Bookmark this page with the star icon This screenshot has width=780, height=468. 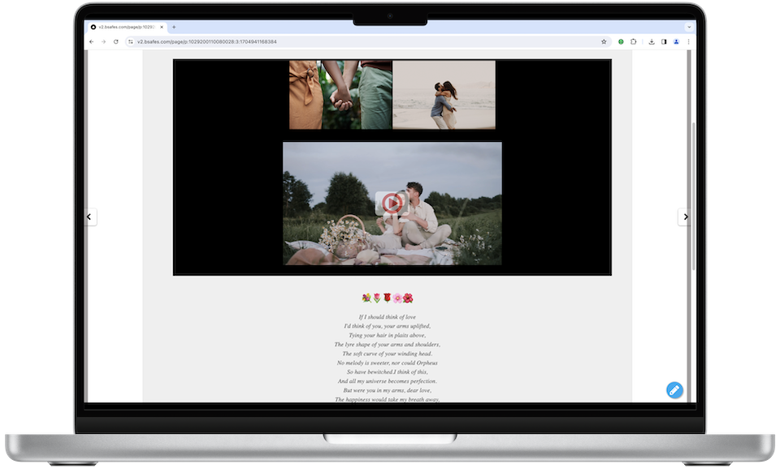pos(604,41)
